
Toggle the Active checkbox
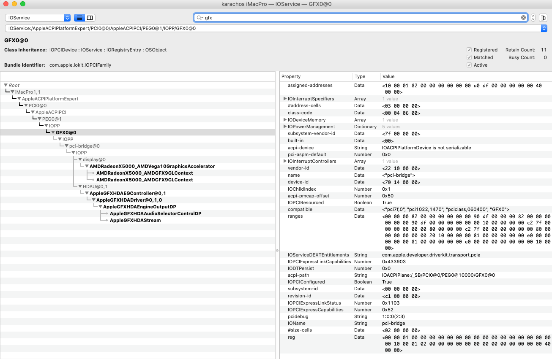pyautogui.click(x=469, y=65)
